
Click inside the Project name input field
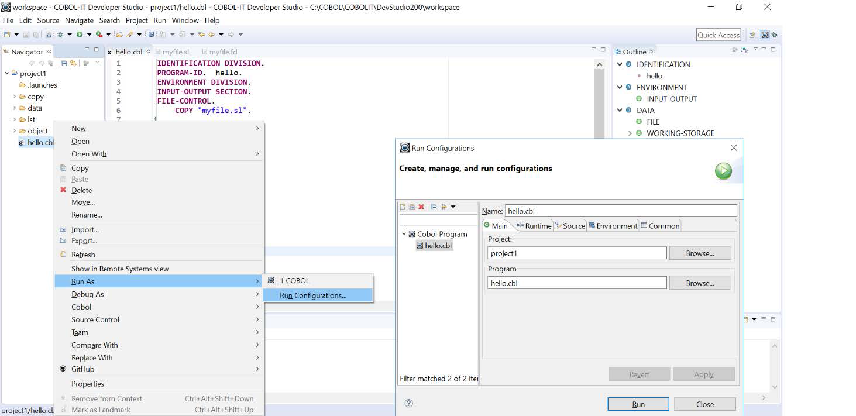point(576,252)
